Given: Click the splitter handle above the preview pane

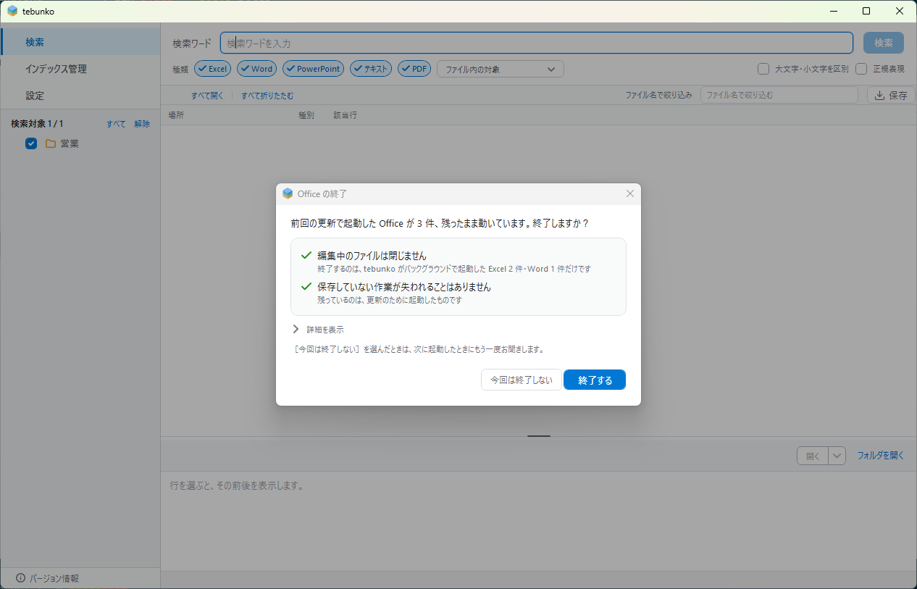Looking at the screenshot, I should tap(539, 436).
